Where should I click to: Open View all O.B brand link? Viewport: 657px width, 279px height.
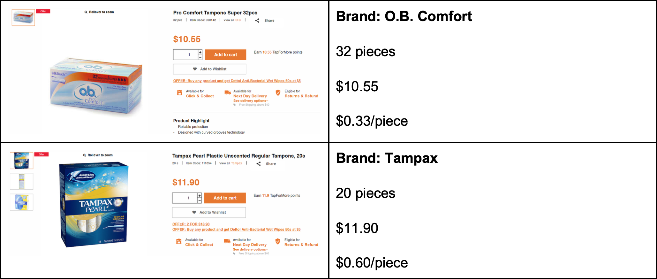238,20
